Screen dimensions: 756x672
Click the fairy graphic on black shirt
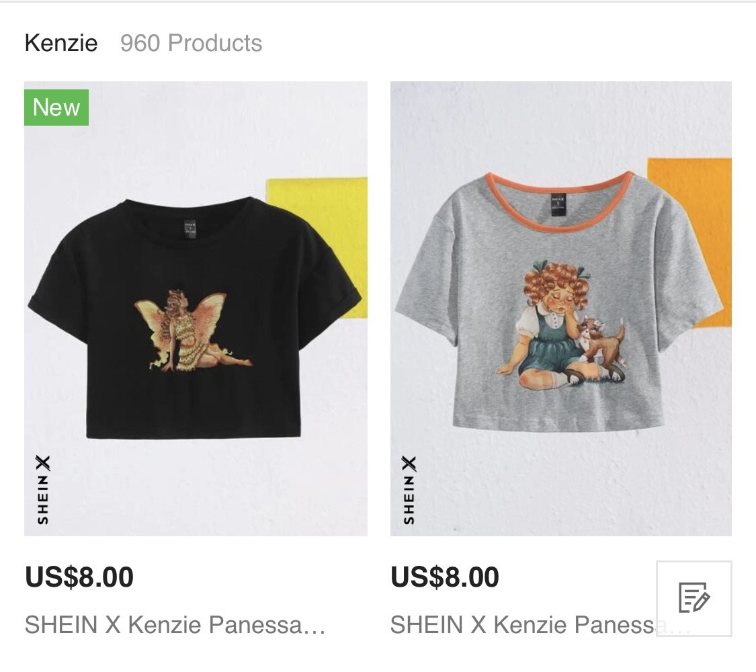point(193,331)
